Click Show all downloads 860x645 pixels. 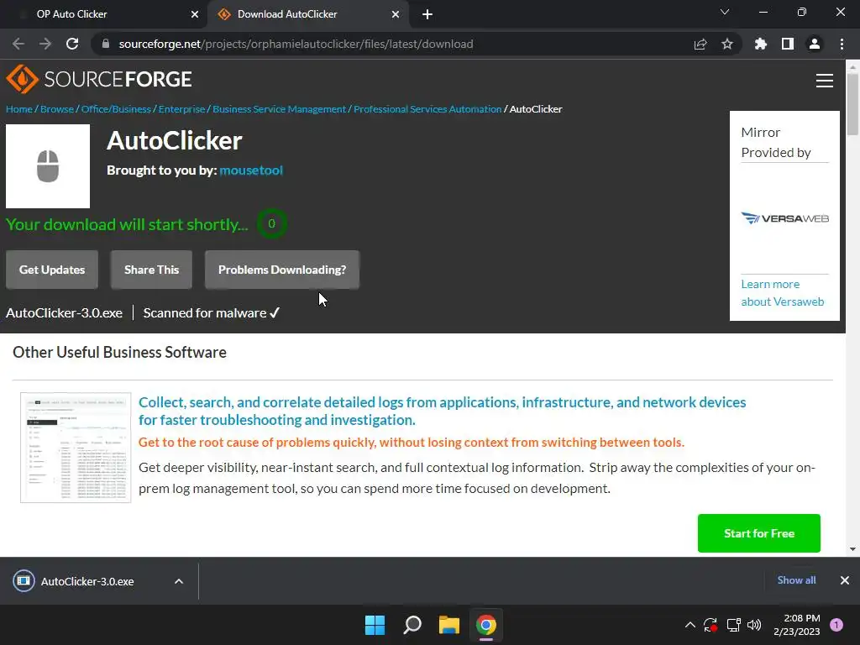[x=796, y=580]
